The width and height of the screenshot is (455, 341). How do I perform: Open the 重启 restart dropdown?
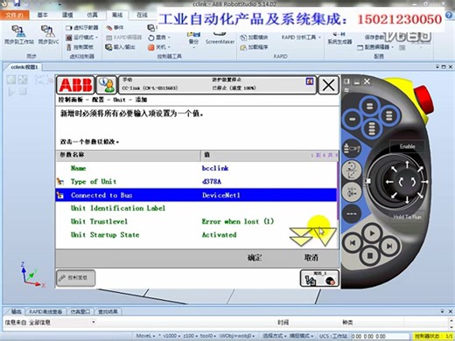click(x=159, y=38)
